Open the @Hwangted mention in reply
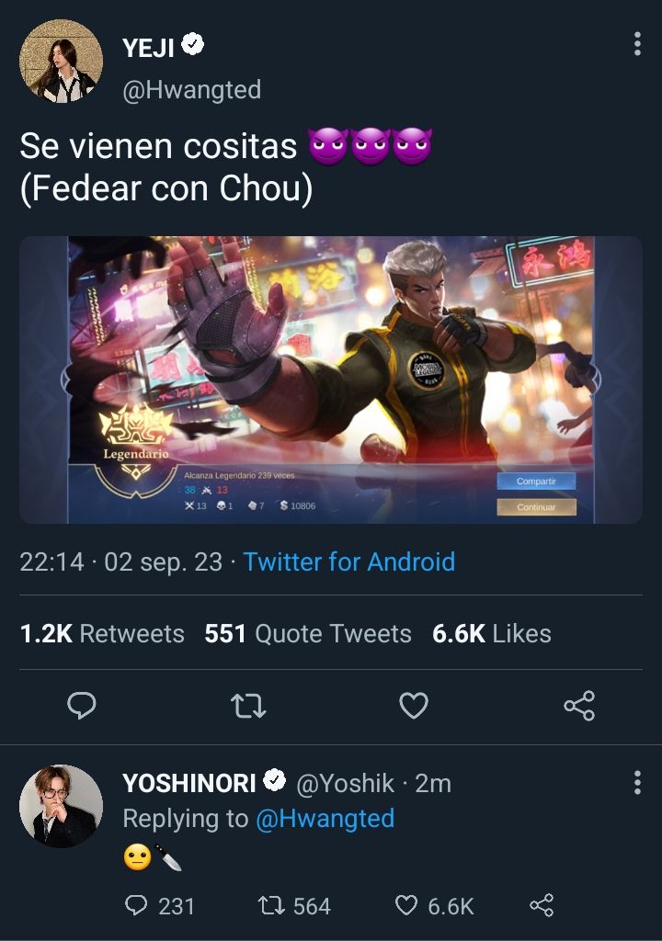 pos(325,819)
